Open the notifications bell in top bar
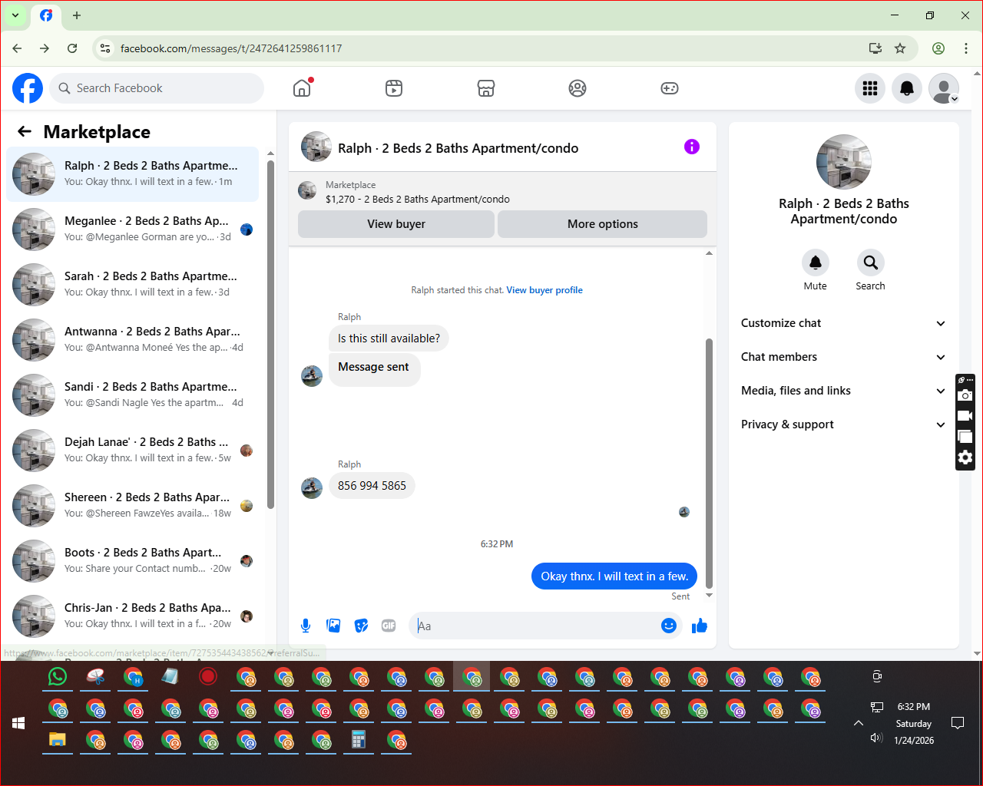 point(907,88)
